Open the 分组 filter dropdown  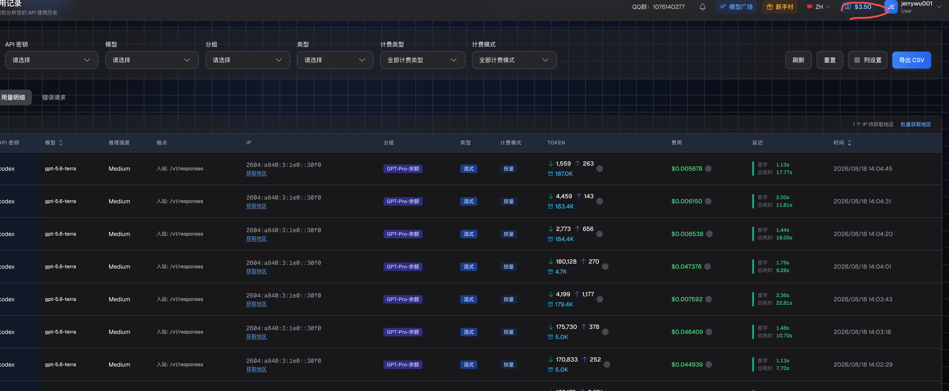click(248, 60)
